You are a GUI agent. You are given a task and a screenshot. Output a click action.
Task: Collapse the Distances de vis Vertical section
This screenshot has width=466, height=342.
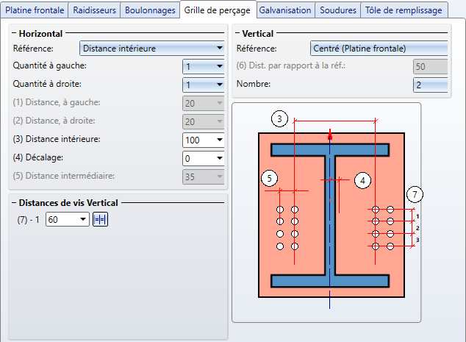[x=15, y=202]
